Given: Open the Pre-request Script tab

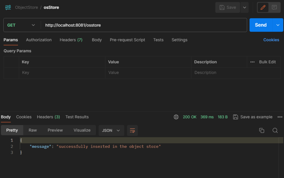Looking at the screenshot, I should 127,40.
